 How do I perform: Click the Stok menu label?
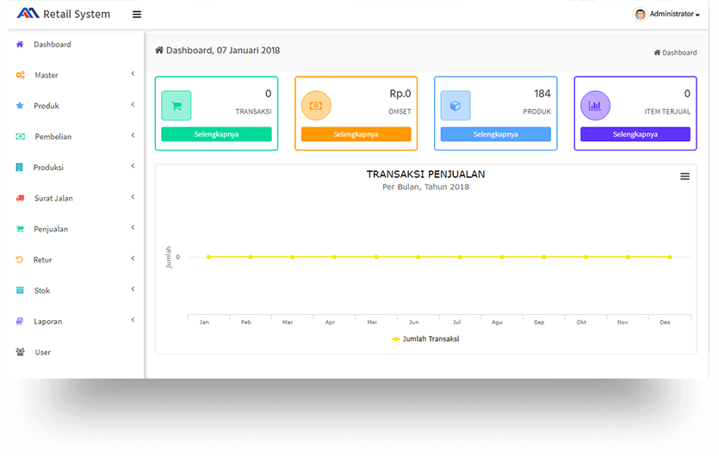pyautogui.click(x=42, y=291)
